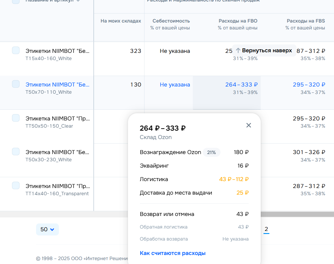Tick checkbox for TT14x40-160_Transparent row

pos(16,186)
